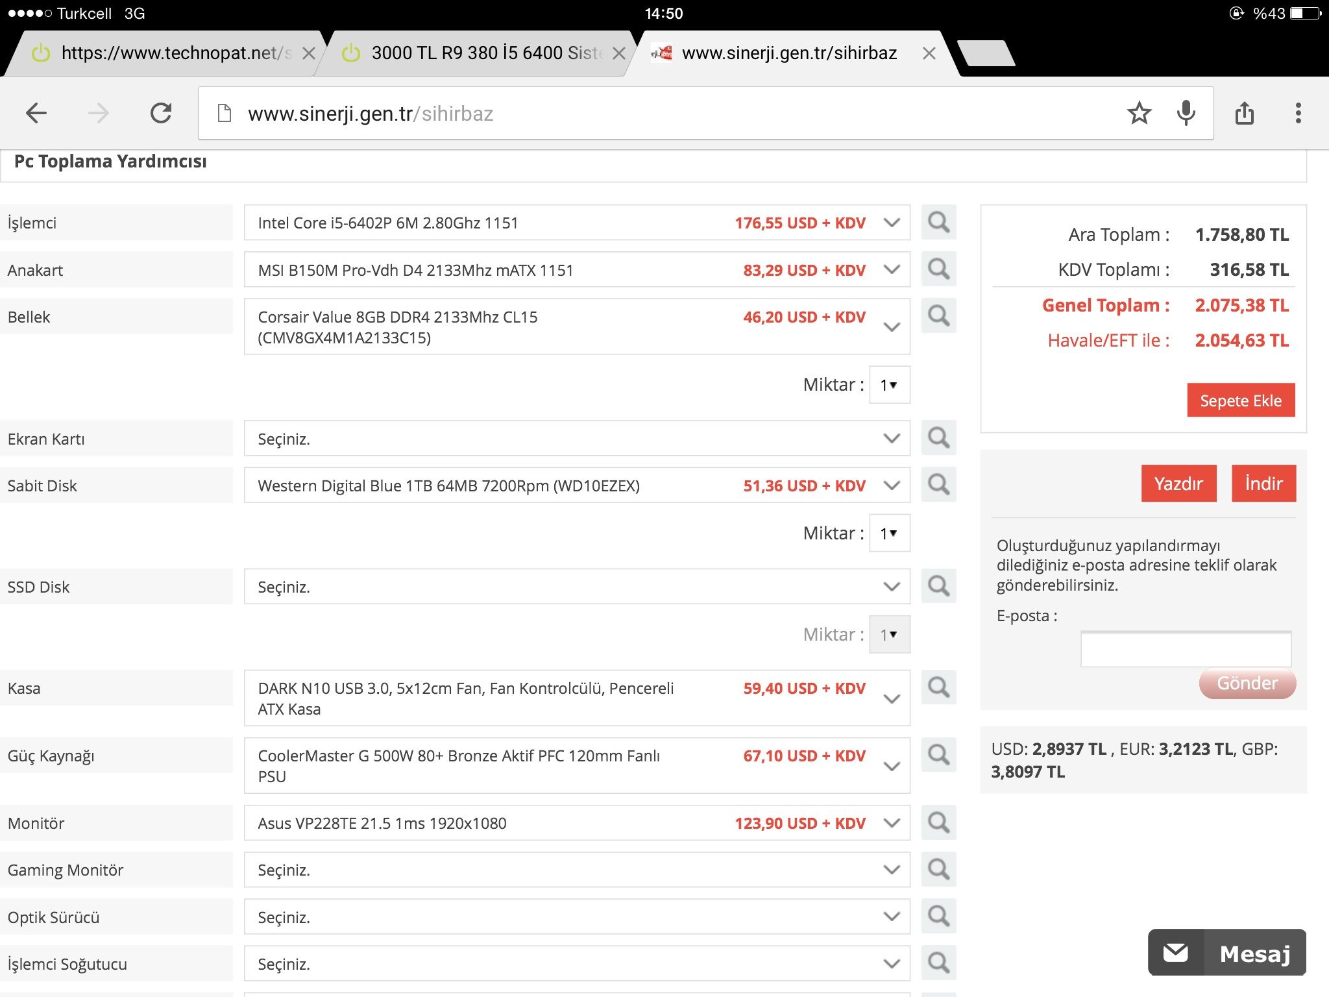Switch to the 3000 TL R9 380 tab
The height and width of the screenshot is (997, 1329).
[x=480, y=53]
